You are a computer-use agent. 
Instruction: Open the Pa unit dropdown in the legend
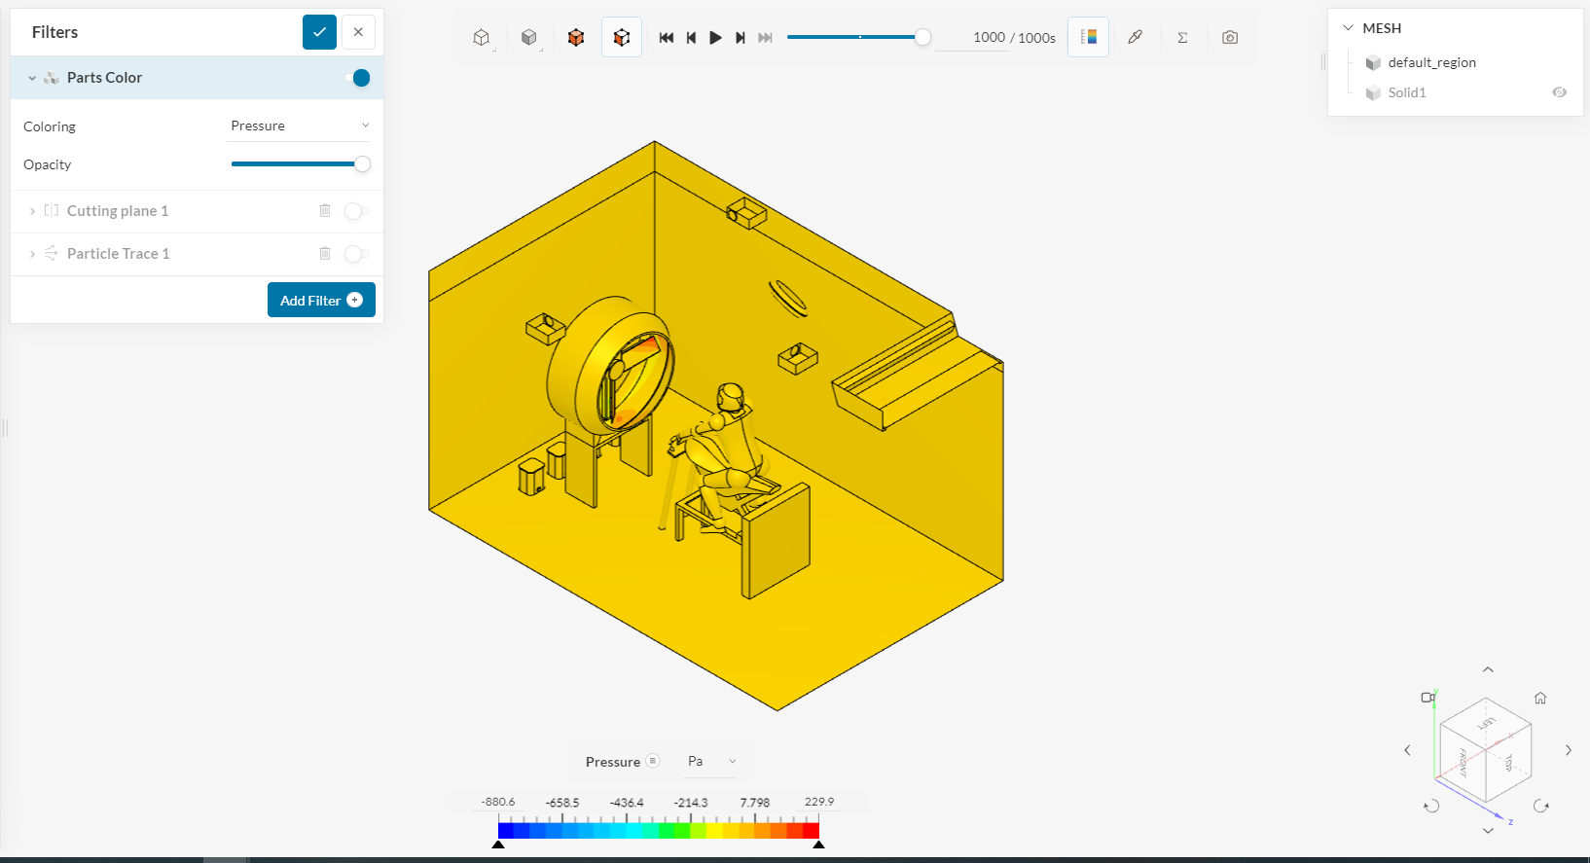point(711,761)
